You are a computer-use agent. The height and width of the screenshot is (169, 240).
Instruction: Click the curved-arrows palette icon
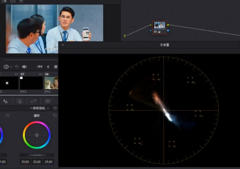tap(34, 101)
